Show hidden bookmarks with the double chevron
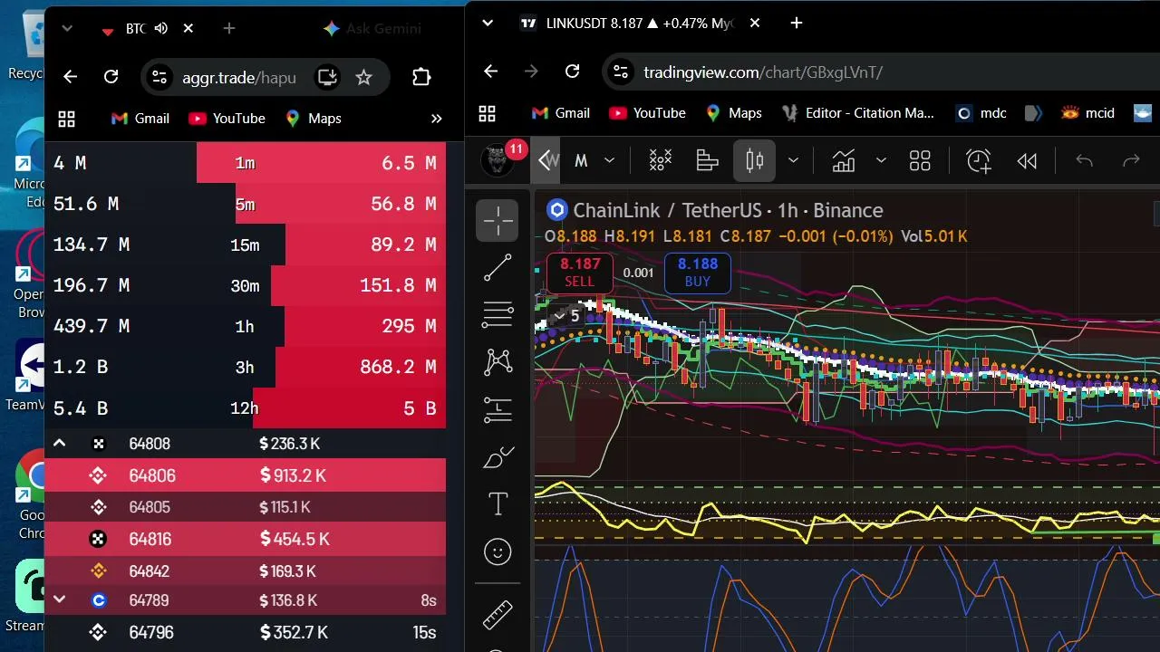Viewport: 1160px width, 652px height. (x=436, y=119)
